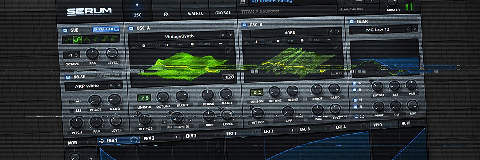
Task: Toggle filter routing for noise N
Action: (356, 100)
